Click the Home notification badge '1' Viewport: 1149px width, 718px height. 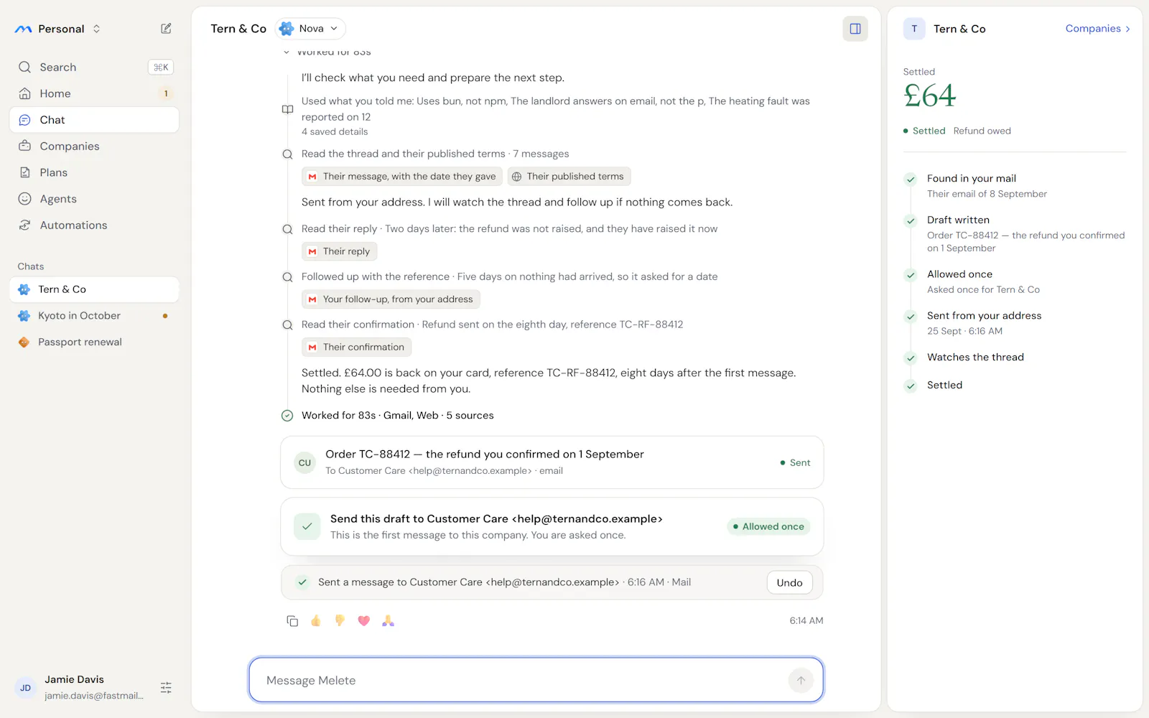pyautogui.click(x=166, y=93)
